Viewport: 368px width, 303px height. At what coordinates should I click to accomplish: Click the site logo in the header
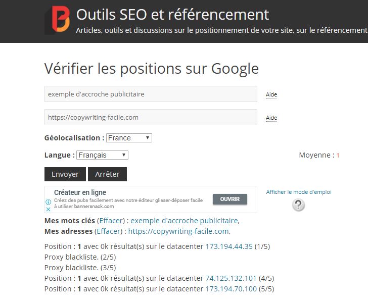(57, 21)
